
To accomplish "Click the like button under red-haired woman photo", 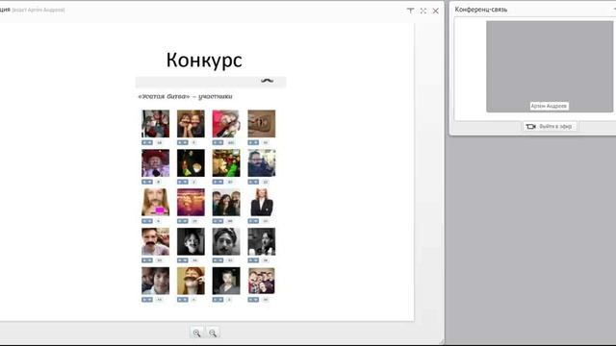I will point(182,299).
